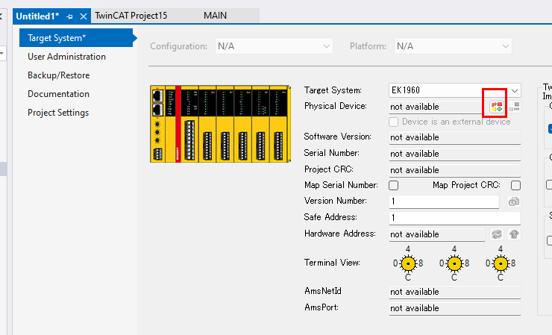Open User Administration page
This screenshot has height=335, width=552.
click(66, 57)
